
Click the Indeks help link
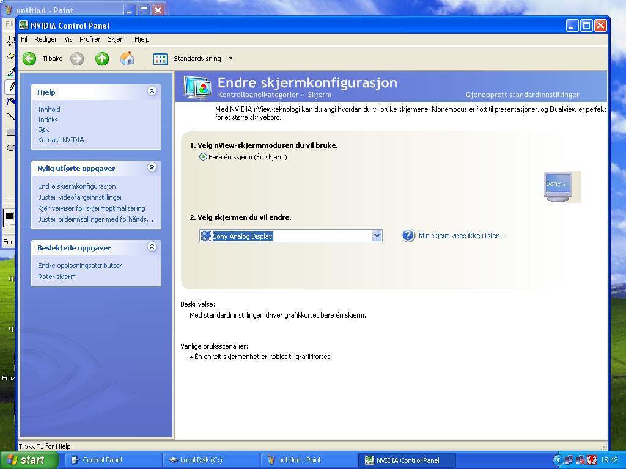click(x=48, y=120)
